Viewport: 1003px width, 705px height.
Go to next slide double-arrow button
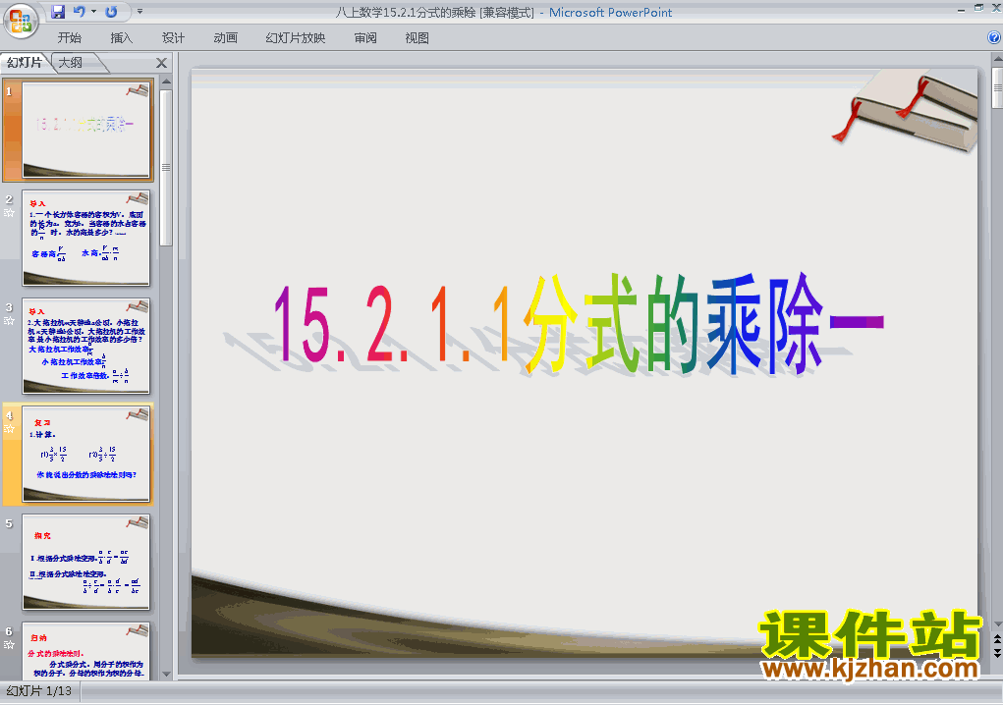997,653
